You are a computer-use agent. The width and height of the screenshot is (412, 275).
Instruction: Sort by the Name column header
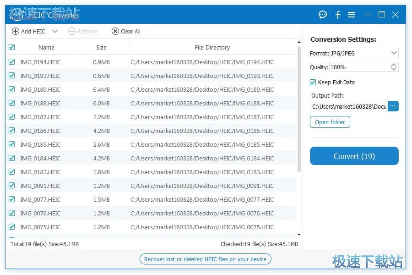46,47
